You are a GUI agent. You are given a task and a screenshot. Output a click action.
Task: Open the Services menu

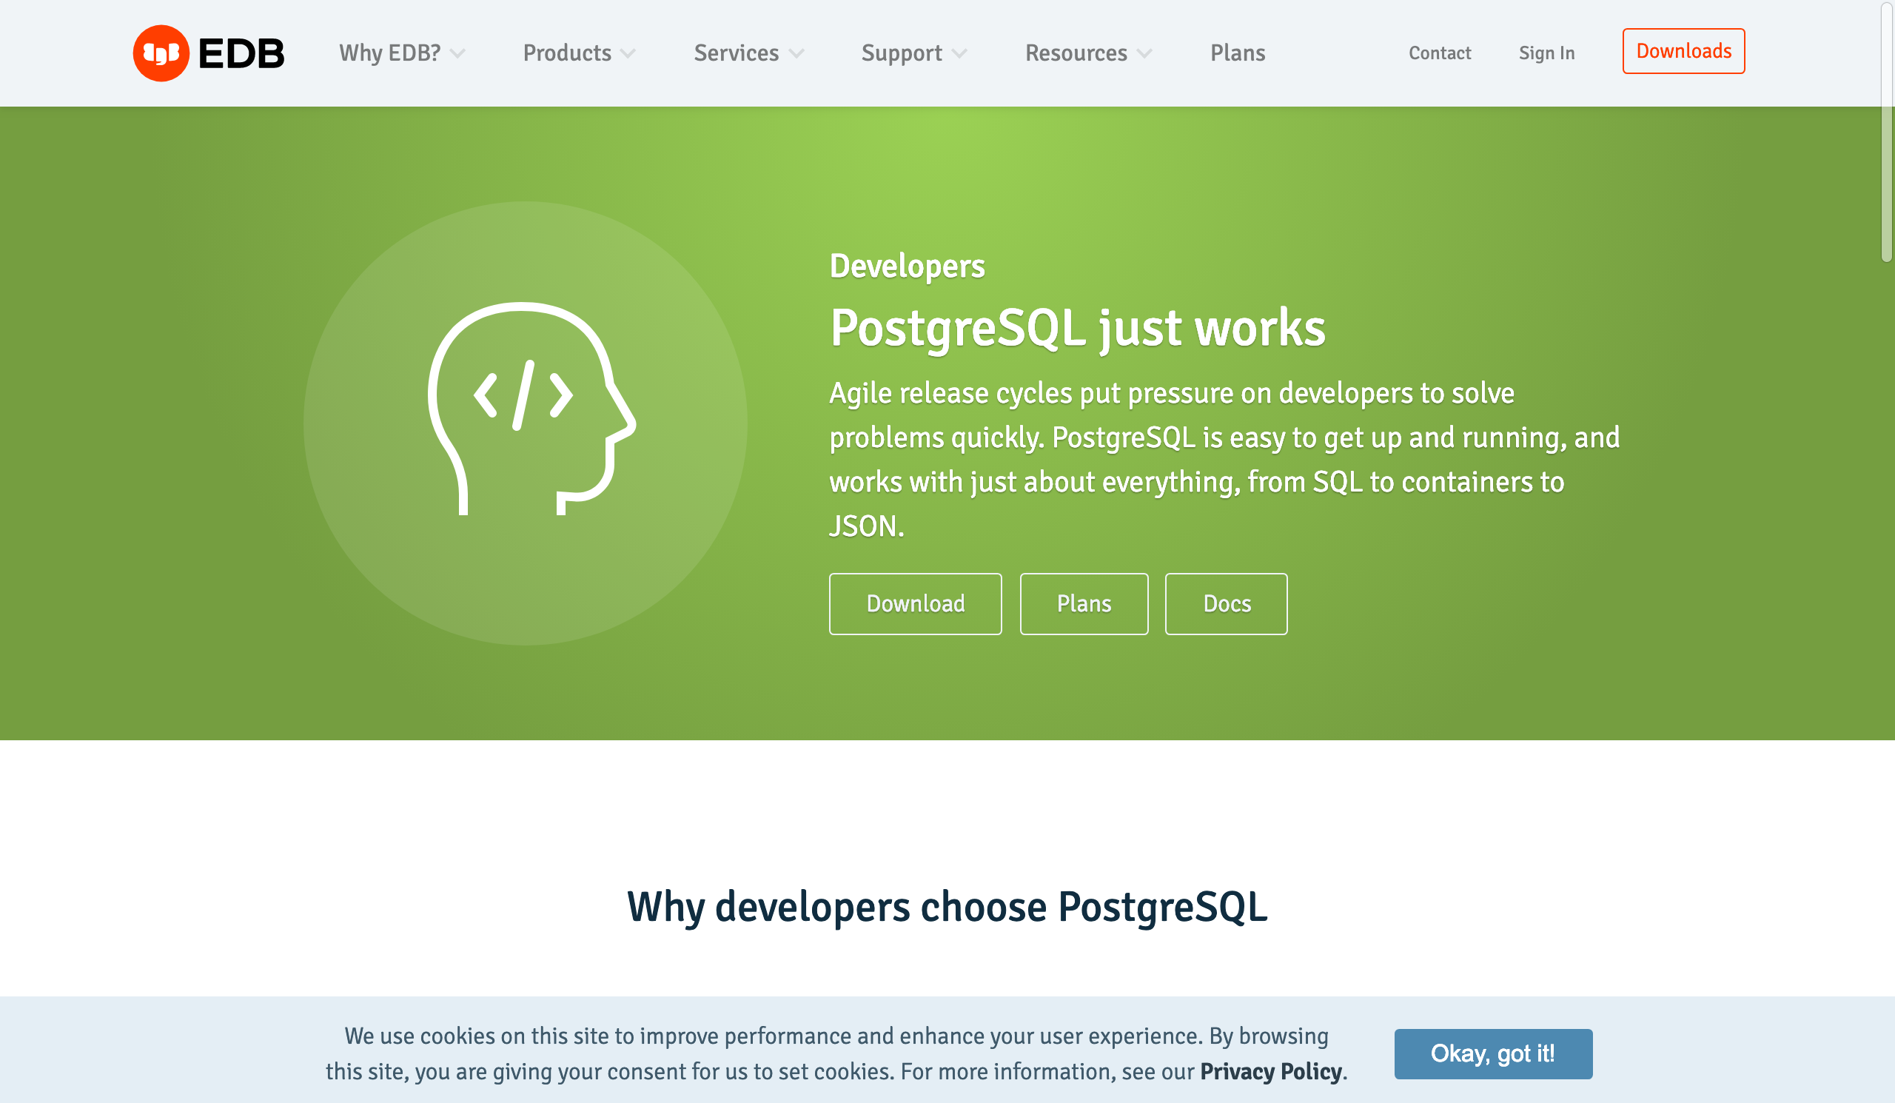737,53
